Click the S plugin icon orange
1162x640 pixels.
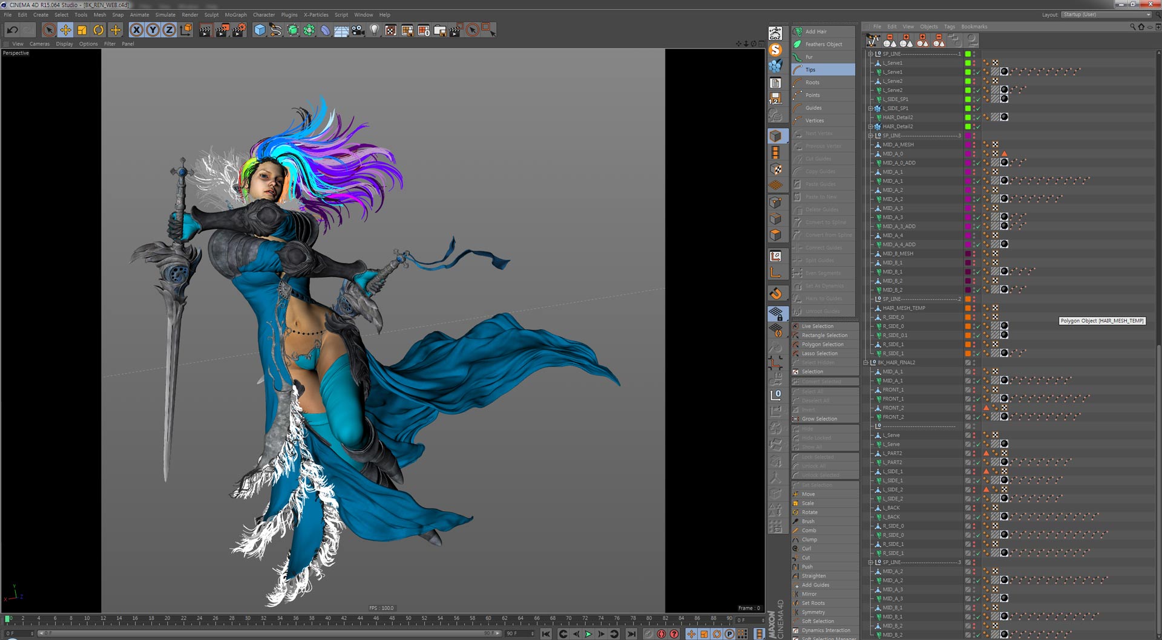pos(775,50)
